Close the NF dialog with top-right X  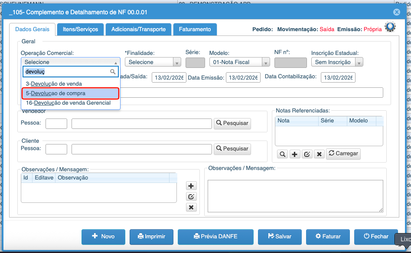click(396, 13)
